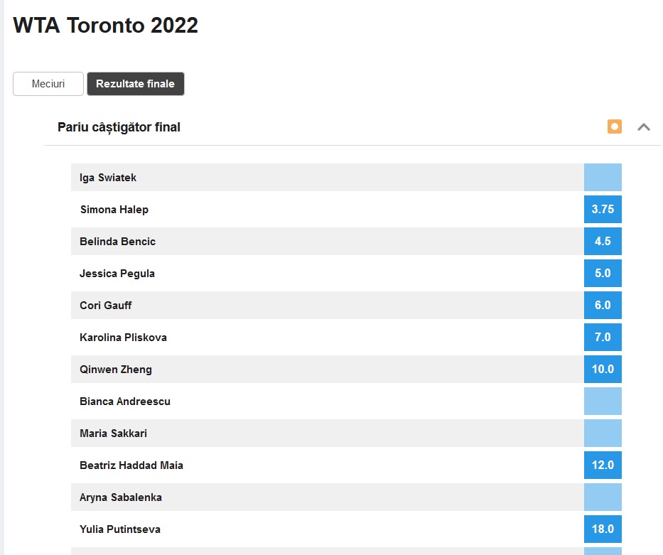
Task: Click the Simona Halep player name
Action: click(x=114, y=210)
